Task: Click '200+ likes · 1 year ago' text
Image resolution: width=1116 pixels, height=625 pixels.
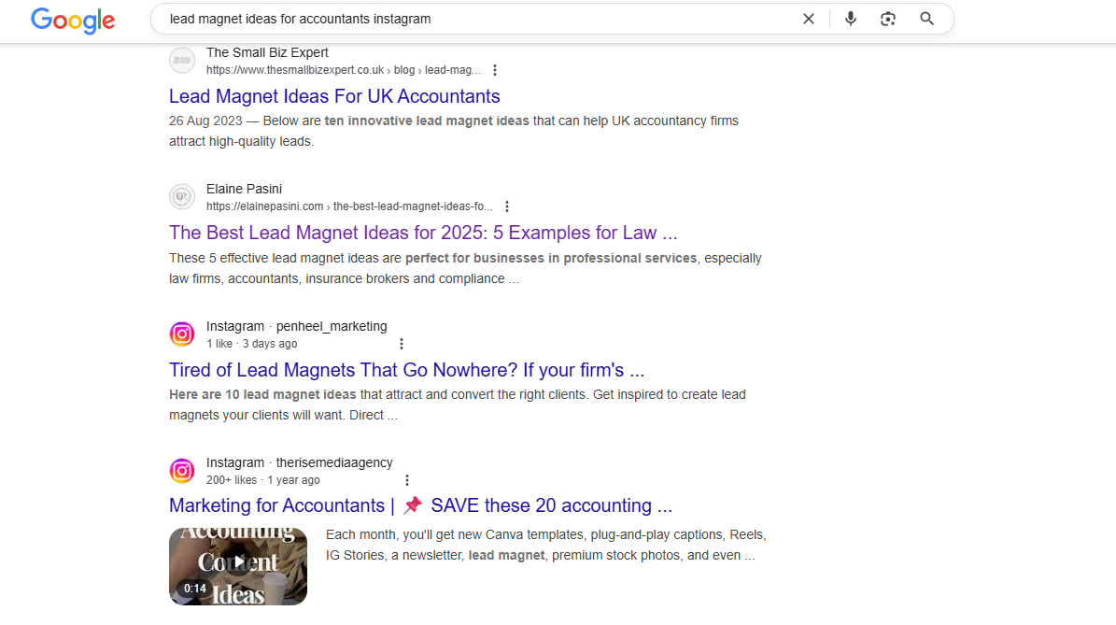Action: click(263, 480)
